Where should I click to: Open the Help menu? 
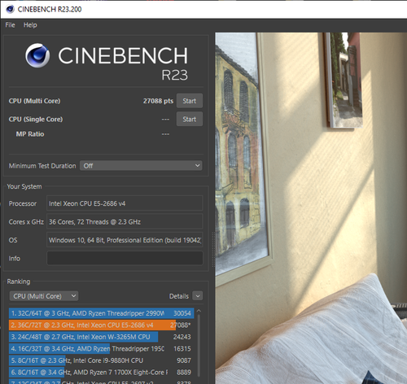30,25
